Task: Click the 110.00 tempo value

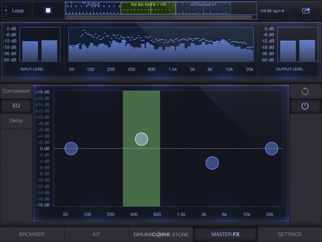Action: point(266,11)
